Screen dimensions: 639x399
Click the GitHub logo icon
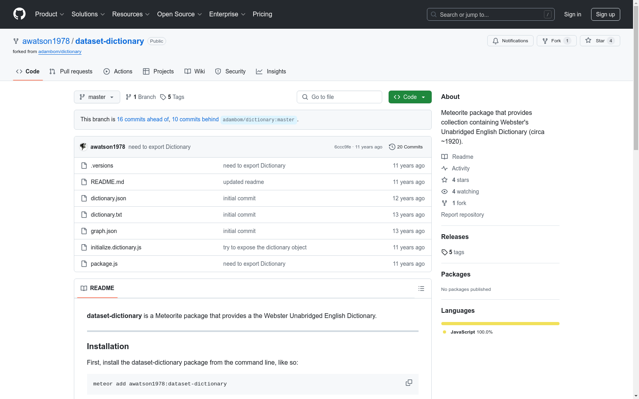click(19, 14)
